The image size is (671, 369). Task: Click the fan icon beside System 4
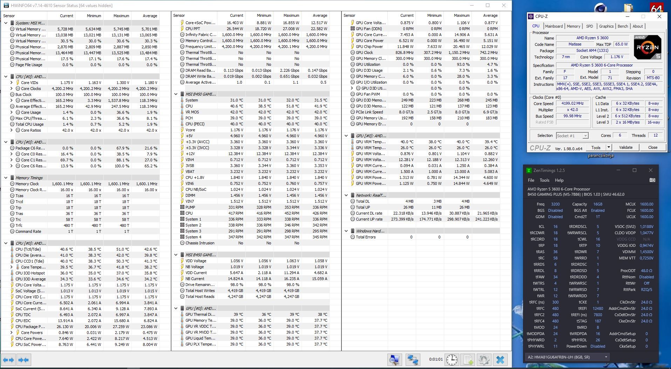(182, 237)
